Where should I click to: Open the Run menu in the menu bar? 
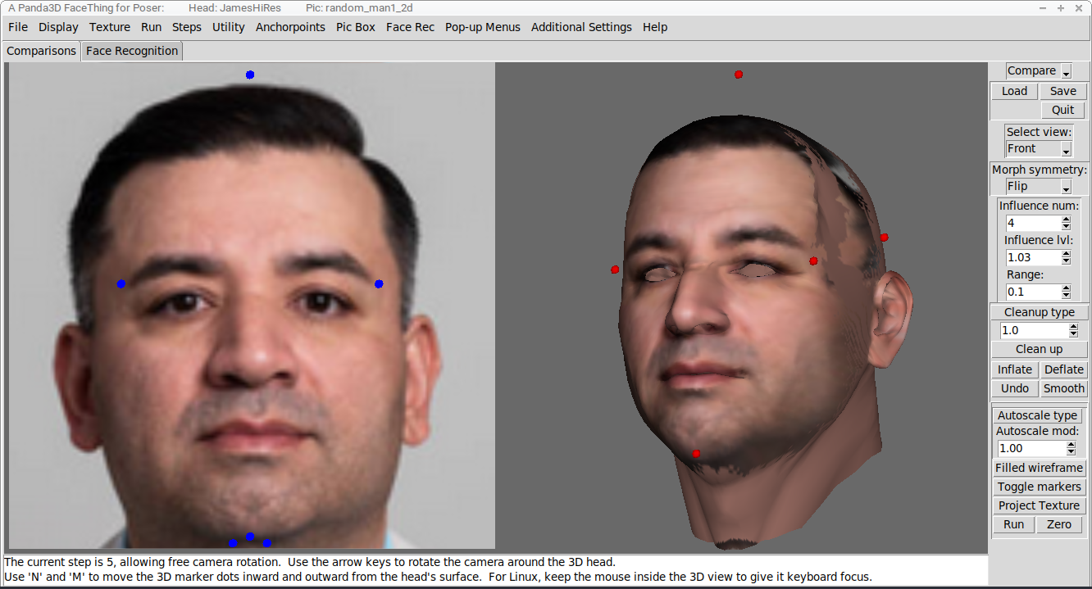tap(152, 27)
